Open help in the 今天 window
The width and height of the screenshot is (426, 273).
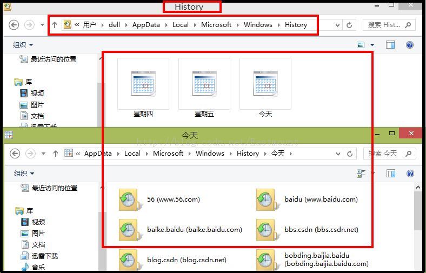coord(410,174)
